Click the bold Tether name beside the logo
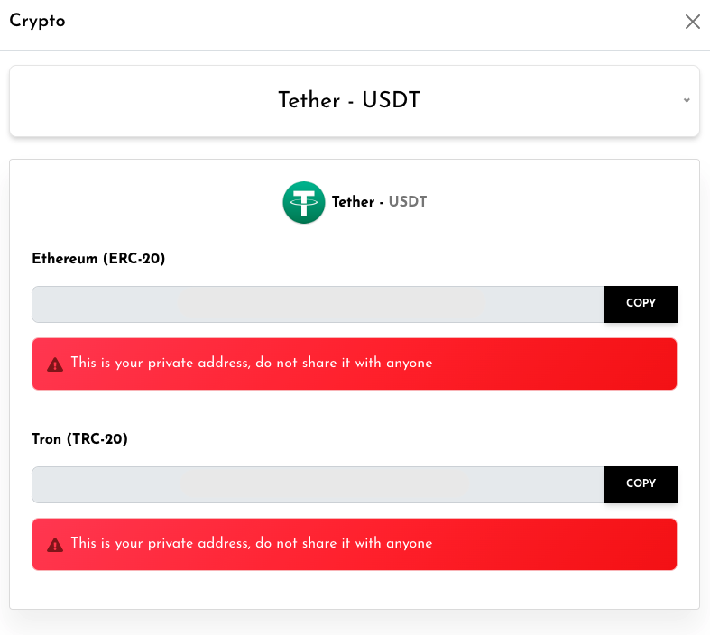The width and height of the screenshot is (710, 635). 353,202
